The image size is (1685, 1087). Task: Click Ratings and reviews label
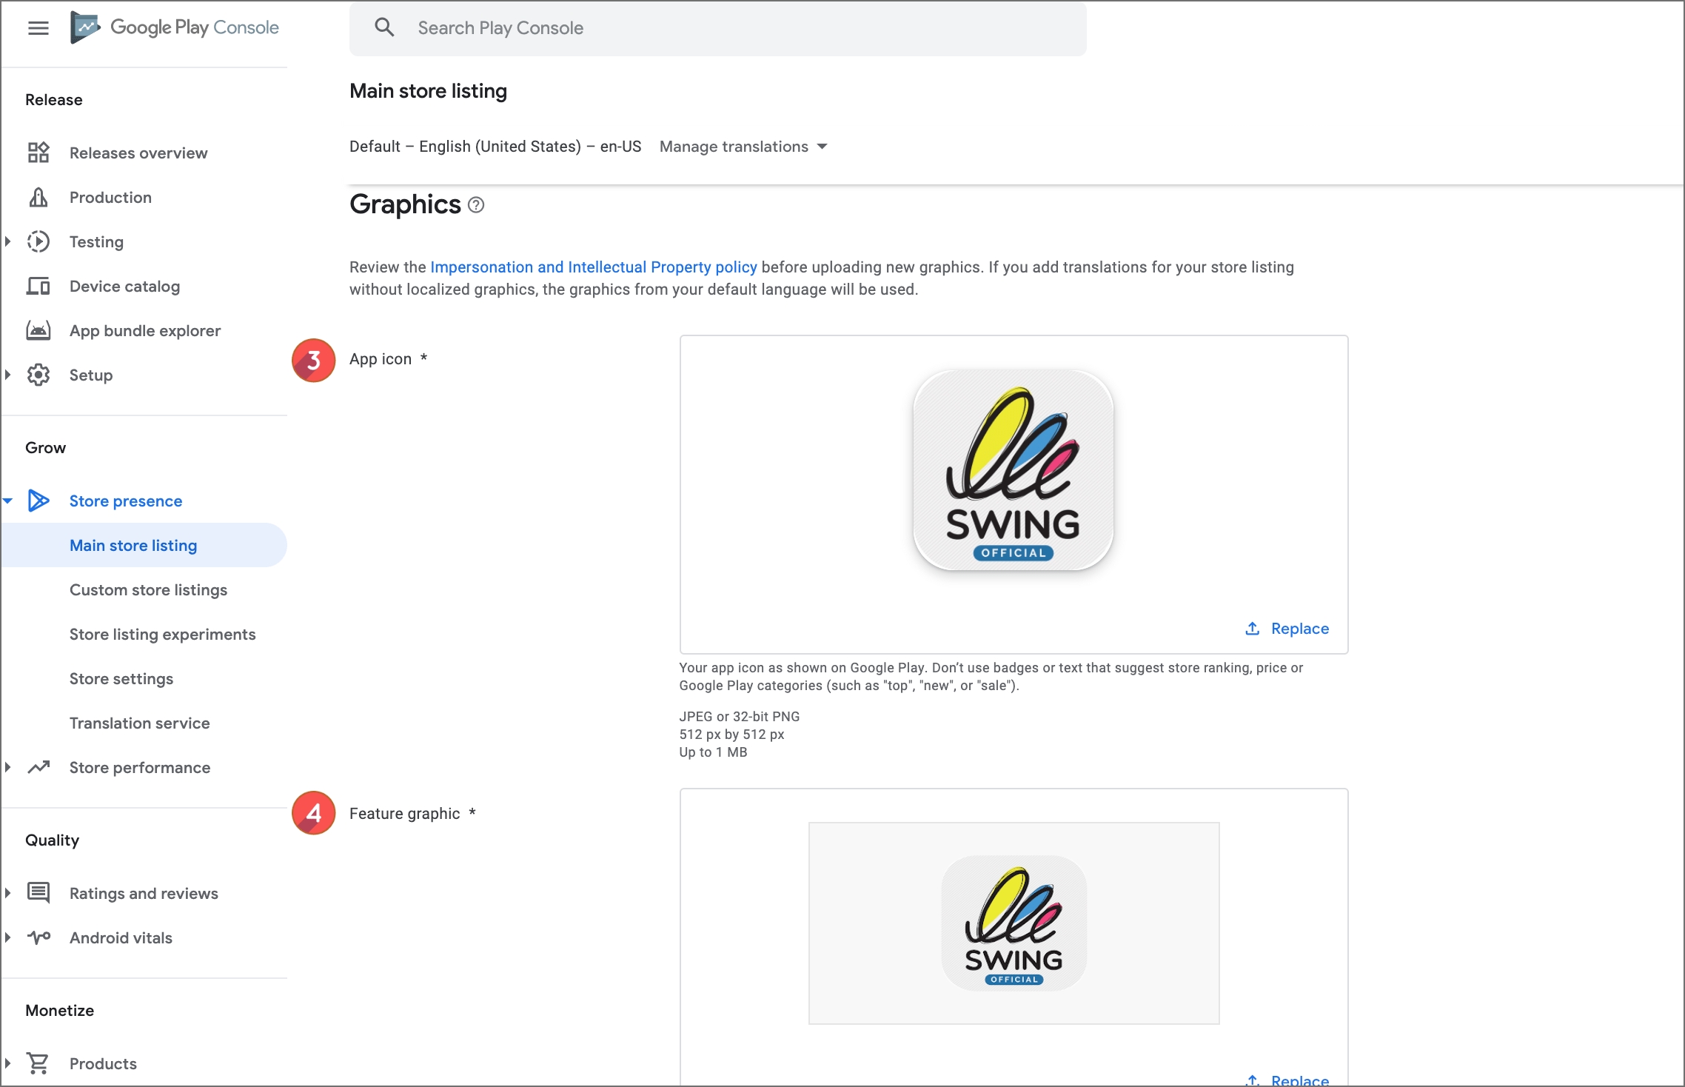(x=144, y=893)
